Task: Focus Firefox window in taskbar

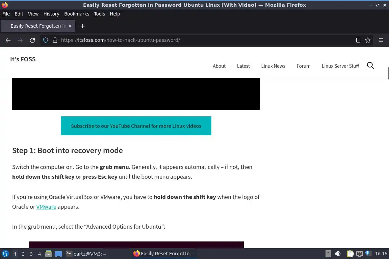Action: [x=164, y=254]
